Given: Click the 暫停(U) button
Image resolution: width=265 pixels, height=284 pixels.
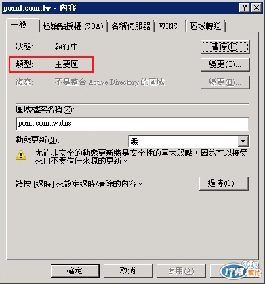Looking at the screenshot, I should pos(225,47).
